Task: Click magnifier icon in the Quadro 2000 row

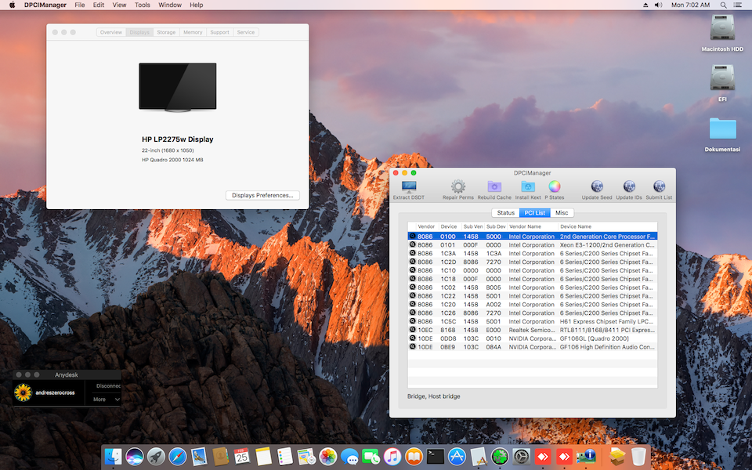Action: (x=413, y=338)
